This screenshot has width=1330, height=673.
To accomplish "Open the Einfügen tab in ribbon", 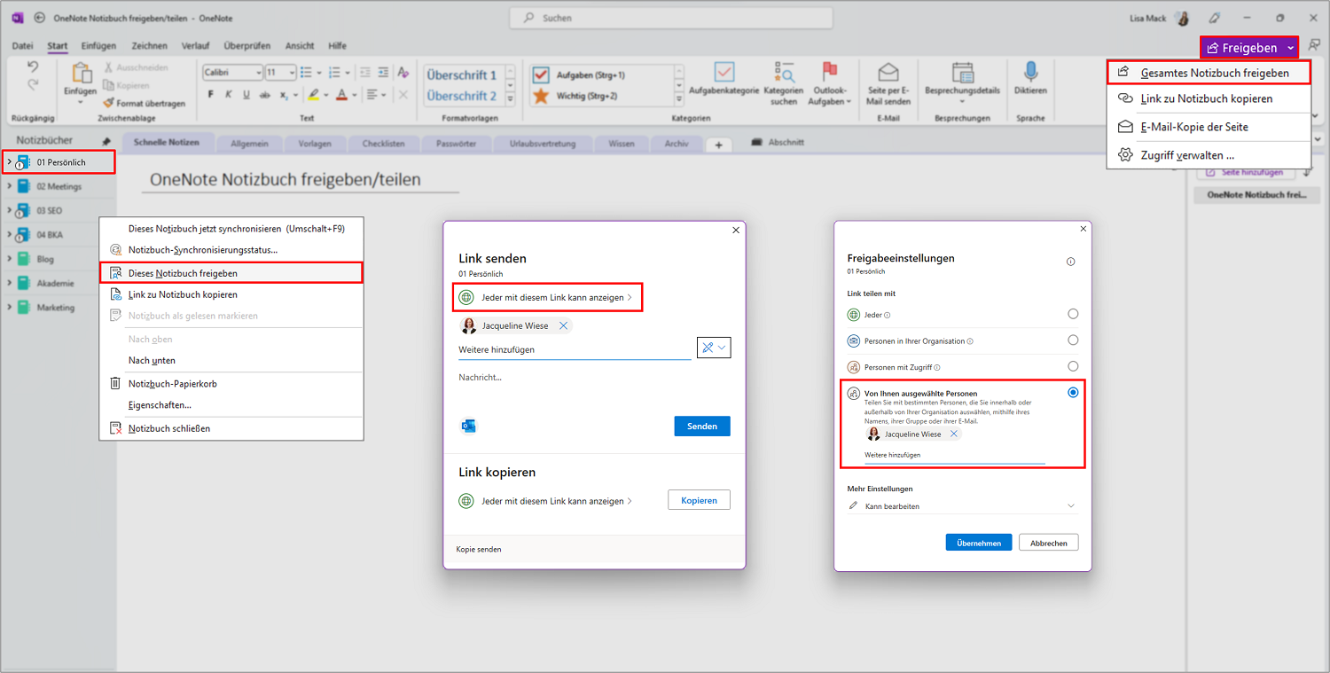I will [x=98, y=45].
